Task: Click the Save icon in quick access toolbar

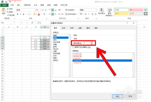Action: coord(6,2)
